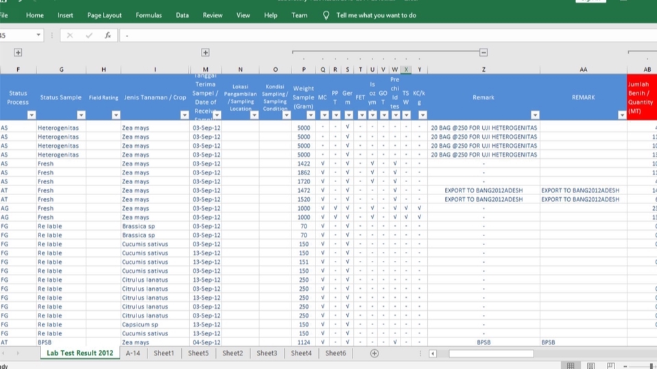Switch to the Sheet2 tab
Screen dimensions: 657x369
(x=232, y=353)
